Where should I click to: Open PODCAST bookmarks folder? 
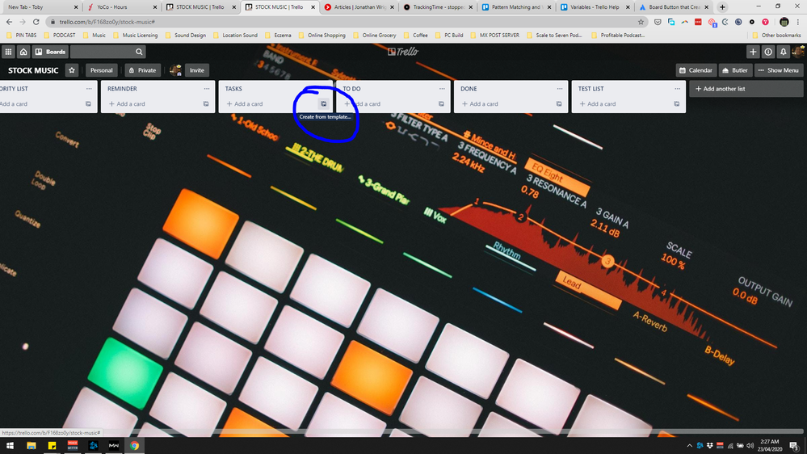(59, 36)
